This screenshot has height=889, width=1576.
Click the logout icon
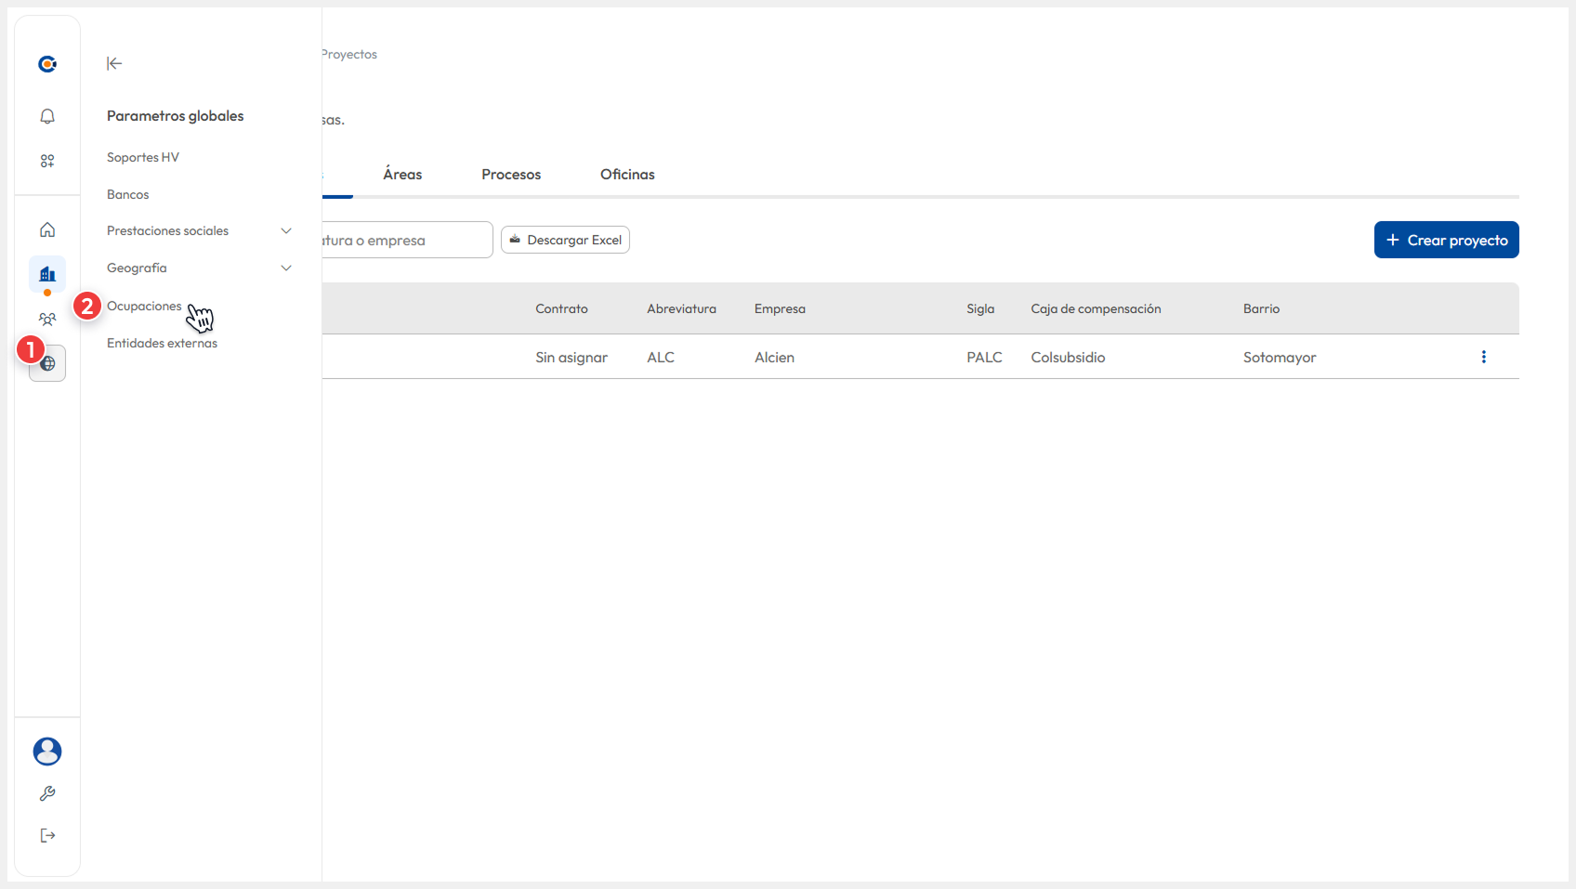click(x=47, y=835)
